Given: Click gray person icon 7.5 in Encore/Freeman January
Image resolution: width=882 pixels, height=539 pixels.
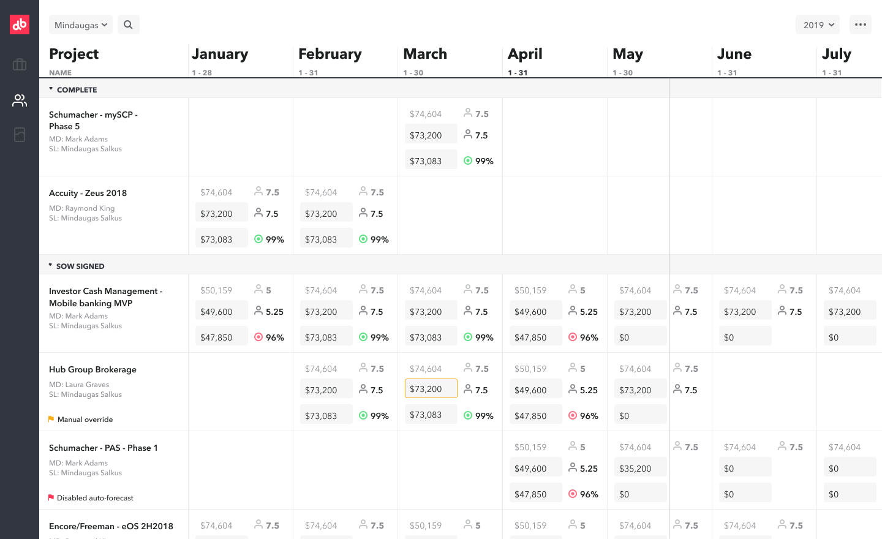Looking at the screenshot, I should point(258,524).
